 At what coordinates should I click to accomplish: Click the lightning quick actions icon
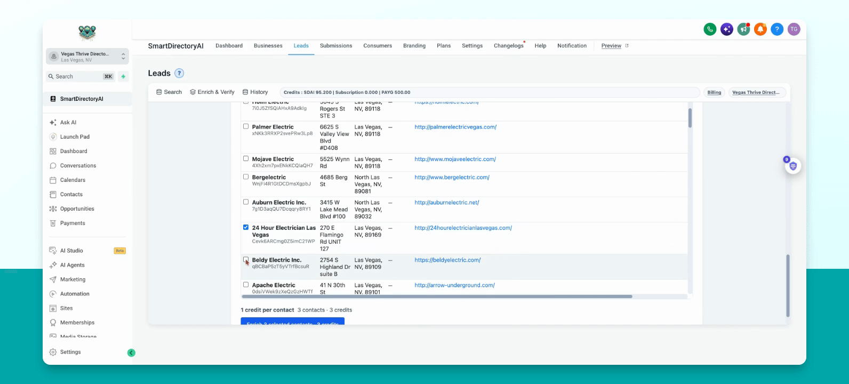(x=123, y=77)
